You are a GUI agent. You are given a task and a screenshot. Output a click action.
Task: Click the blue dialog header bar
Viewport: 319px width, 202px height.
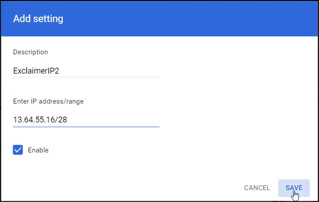click(159, 19)
